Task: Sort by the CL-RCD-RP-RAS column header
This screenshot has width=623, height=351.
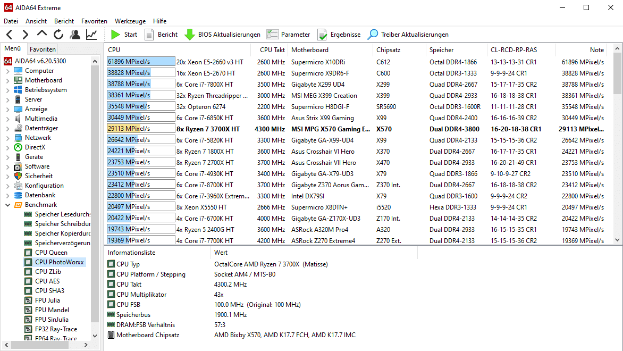Action: click(521, 49)
